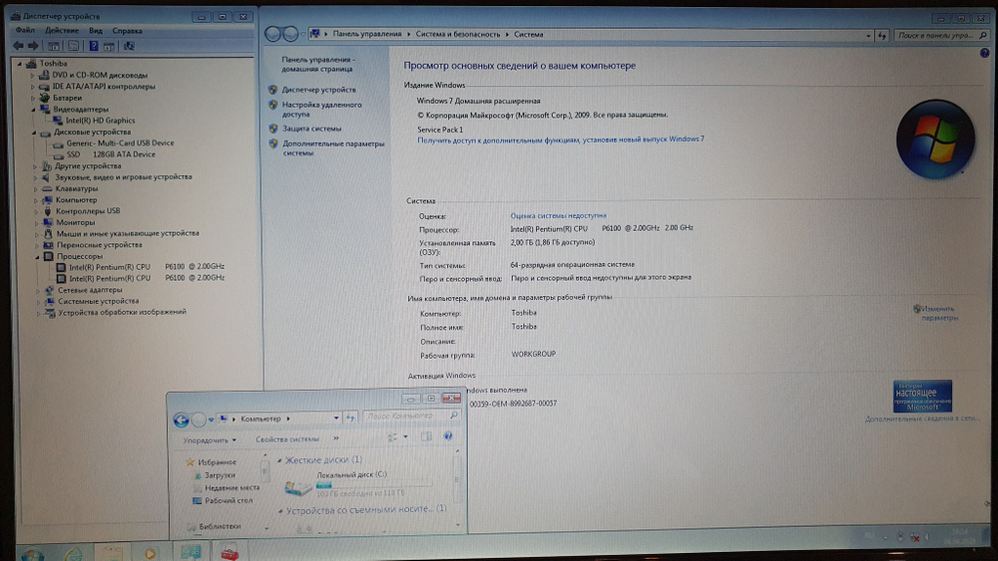The height and width of the screenshot is (561, 998).
Task: Click Изменить параметры link
Action: pos(939,313)
